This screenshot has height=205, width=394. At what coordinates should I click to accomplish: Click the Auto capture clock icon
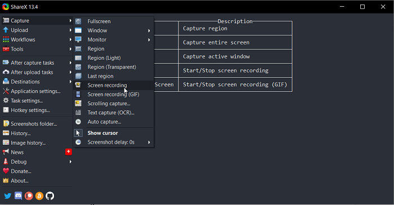(x=78, y=122)
